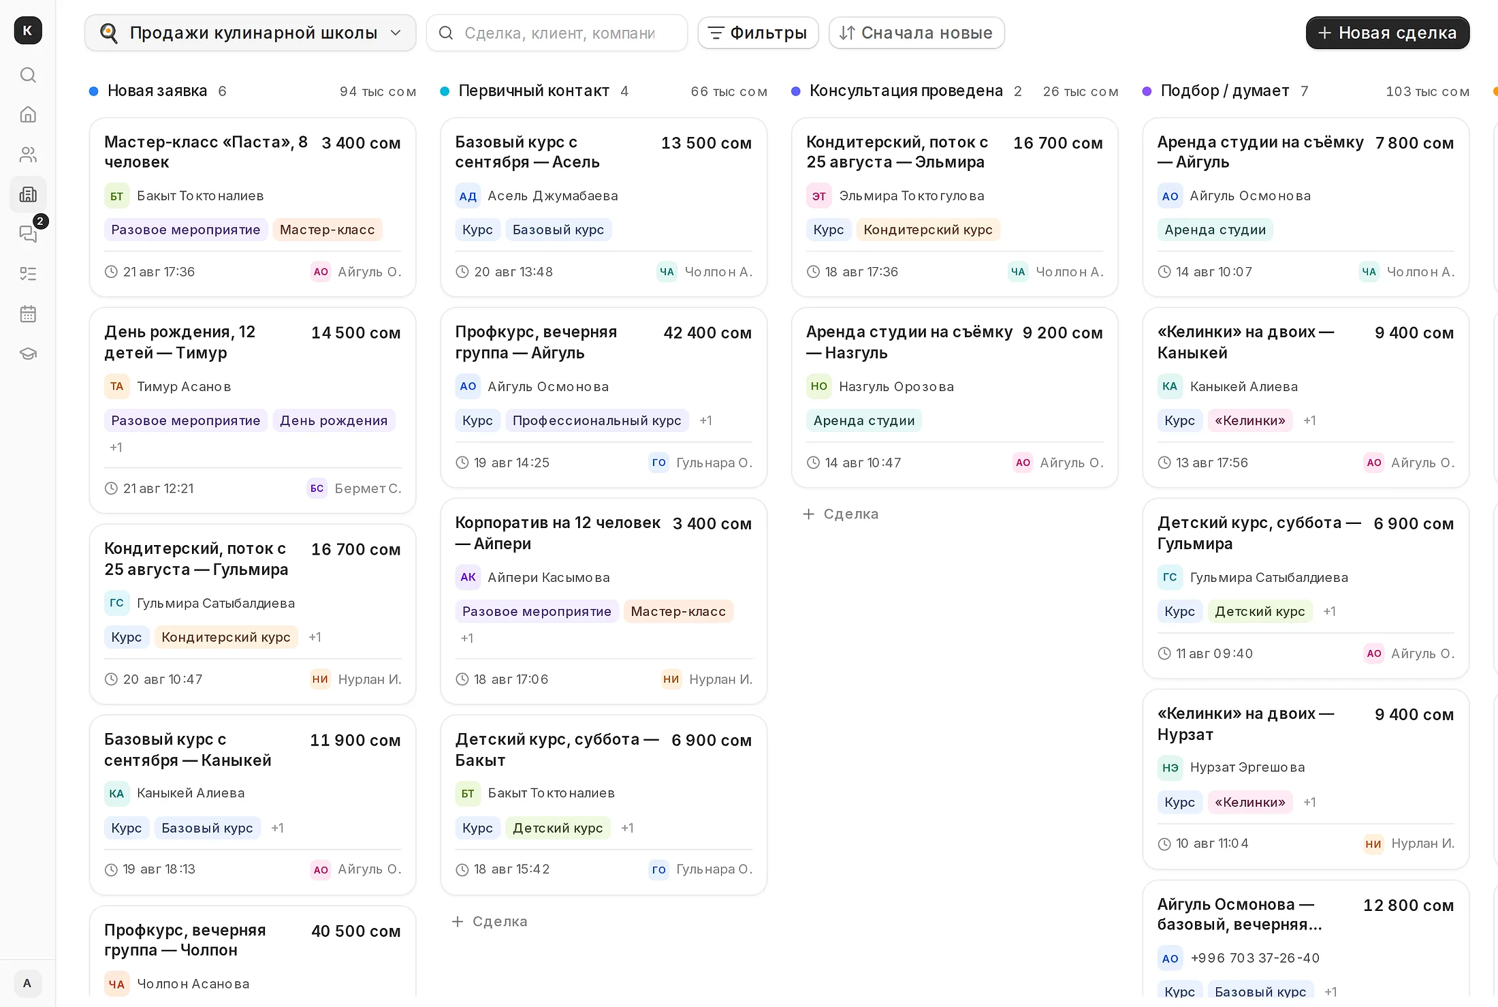Open the search icon in the sidebar
The image size is (1498, 1007).
click(x=28, y=75)
